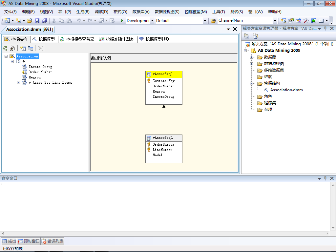Open the 即时窗口 tab
Screen dimensions: 336x252
(29, 241)
